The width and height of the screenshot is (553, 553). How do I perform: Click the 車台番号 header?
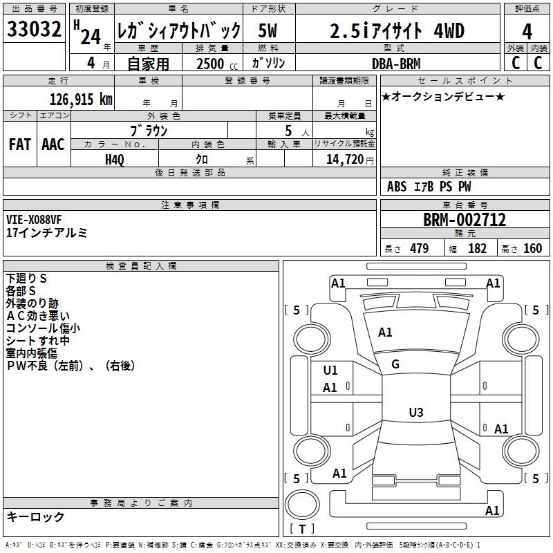[465, 205]
